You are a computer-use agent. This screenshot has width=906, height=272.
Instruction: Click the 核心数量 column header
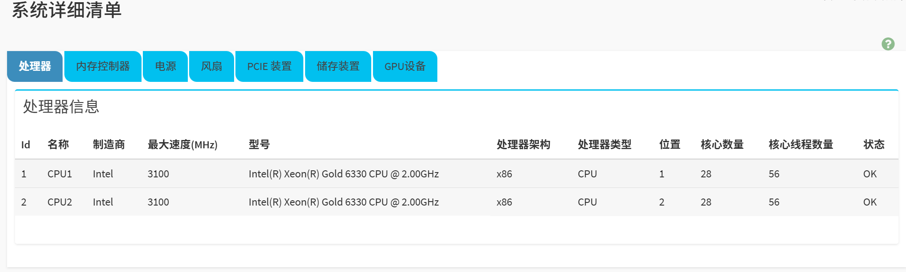tap(722, 145)
